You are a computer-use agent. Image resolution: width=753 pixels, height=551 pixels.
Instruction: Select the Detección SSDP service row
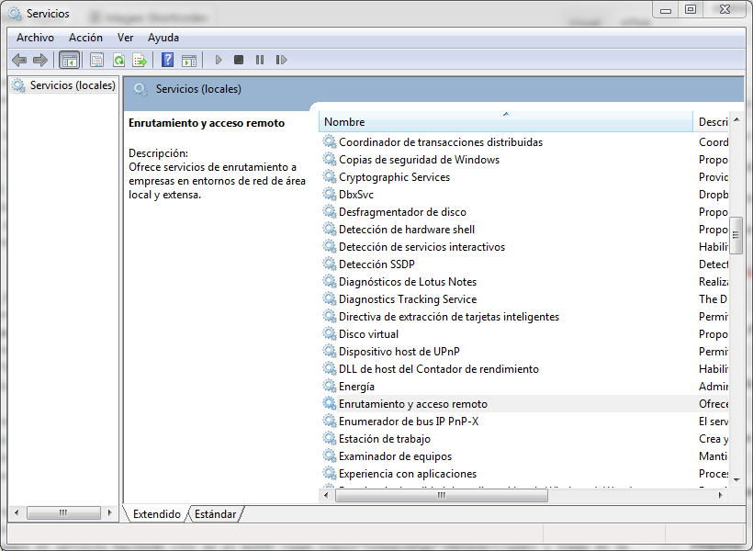pyautogui.click(x=376, y=264)
